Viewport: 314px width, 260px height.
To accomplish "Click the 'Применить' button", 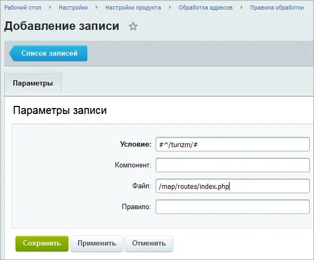I will click(x=97, y=243).
